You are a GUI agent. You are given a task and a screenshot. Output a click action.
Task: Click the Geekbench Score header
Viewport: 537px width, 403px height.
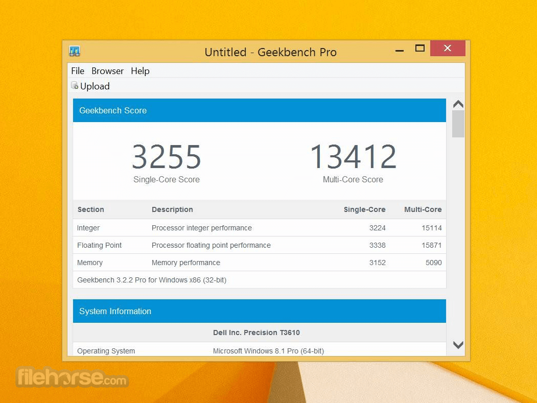259,110
